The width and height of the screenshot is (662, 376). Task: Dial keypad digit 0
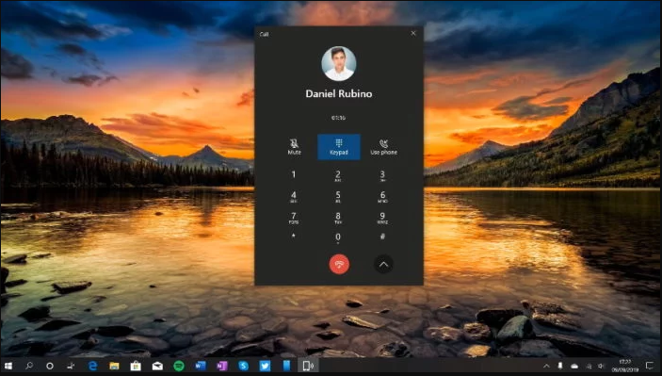click(x=338, y=237)
